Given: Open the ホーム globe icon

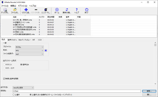Looking at the screenshot, I should pos(57,11).
